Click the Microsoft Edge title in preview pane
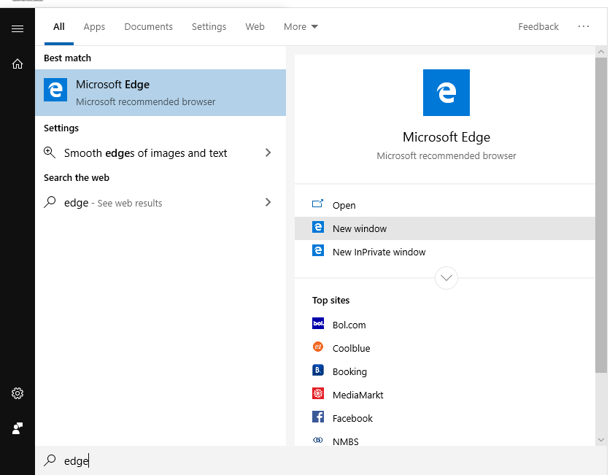 coord(446,137)
